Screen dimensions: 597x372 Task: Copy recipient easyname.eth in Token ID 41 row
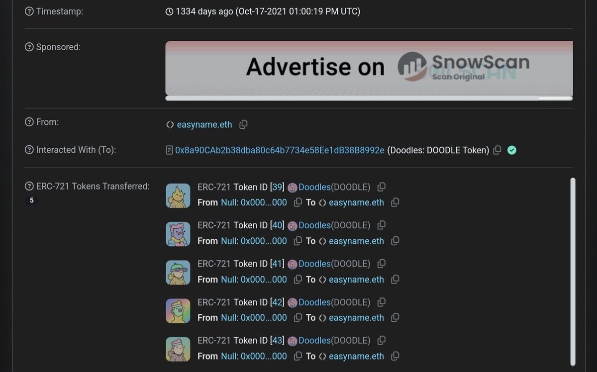[x=395, y=279]
